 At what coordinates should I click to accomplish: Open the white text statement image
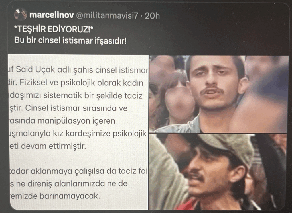click(x=78, y=132)
